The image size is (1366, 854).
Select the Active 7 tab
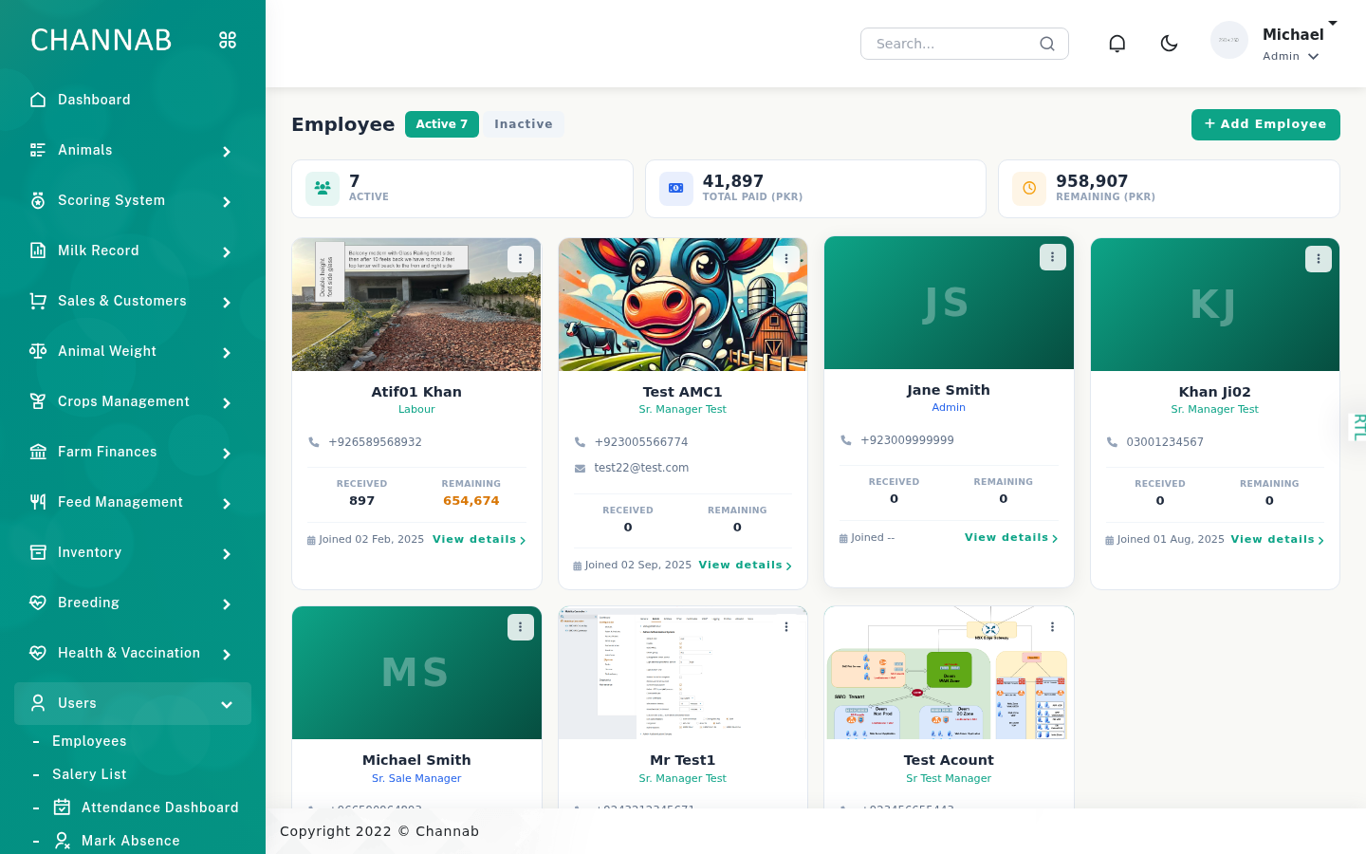point(441,124)
